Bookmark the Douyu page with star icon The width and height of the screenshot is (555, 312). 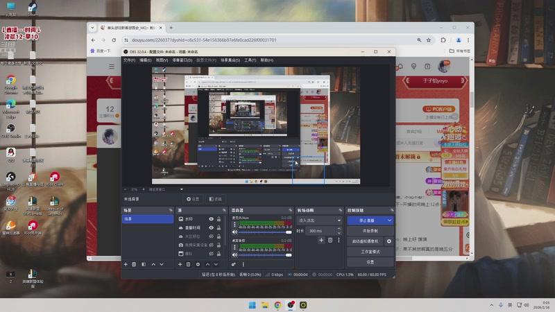(429, 40)
